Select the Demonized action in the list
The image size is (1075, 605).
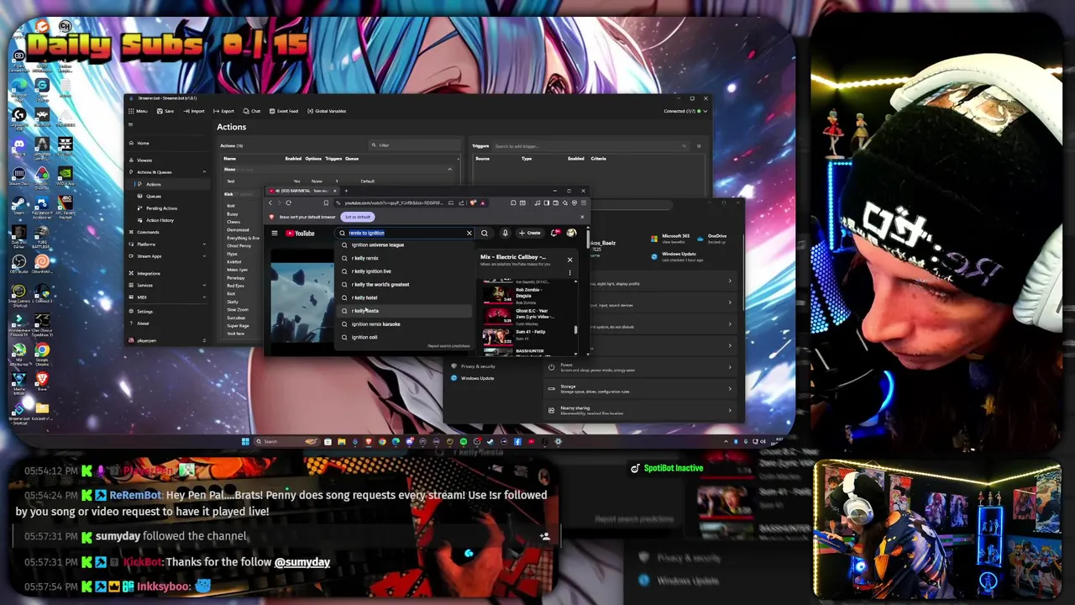(238, 230)
